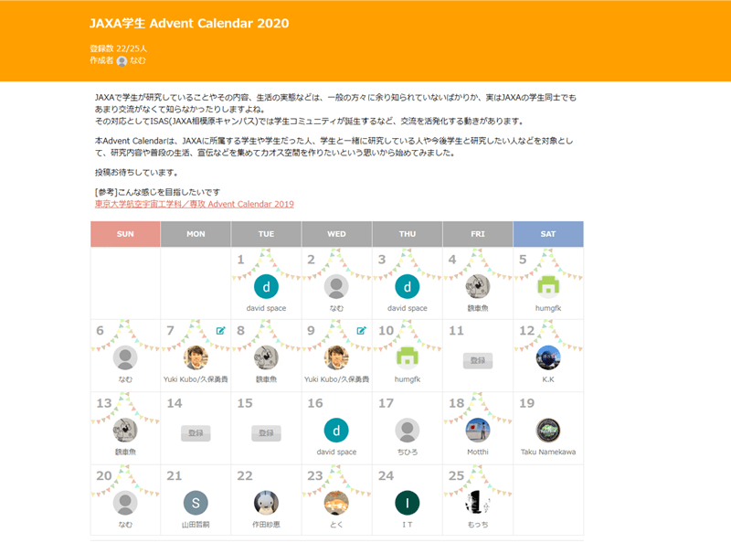Click name humgfk under day 10
The width and height of the screenshot is (731, 543).
407,379
